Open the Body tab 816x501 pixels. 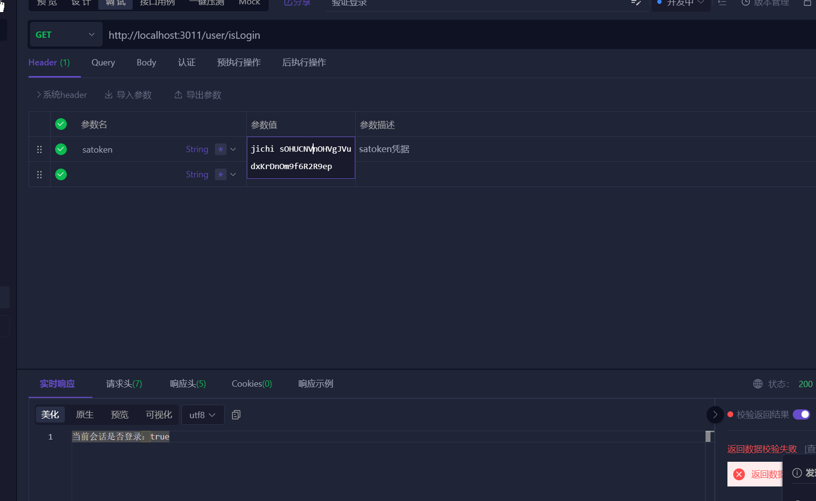[146, 63]
